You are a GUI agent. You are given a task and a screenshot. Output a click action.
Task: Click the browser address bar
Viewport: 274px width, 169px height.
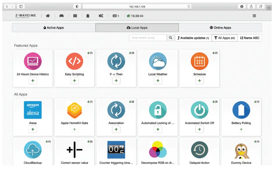137,7
